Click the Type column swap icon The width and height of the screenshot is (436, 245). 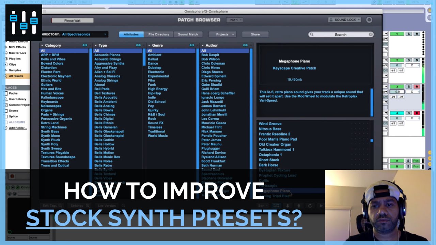coord(138,45)
